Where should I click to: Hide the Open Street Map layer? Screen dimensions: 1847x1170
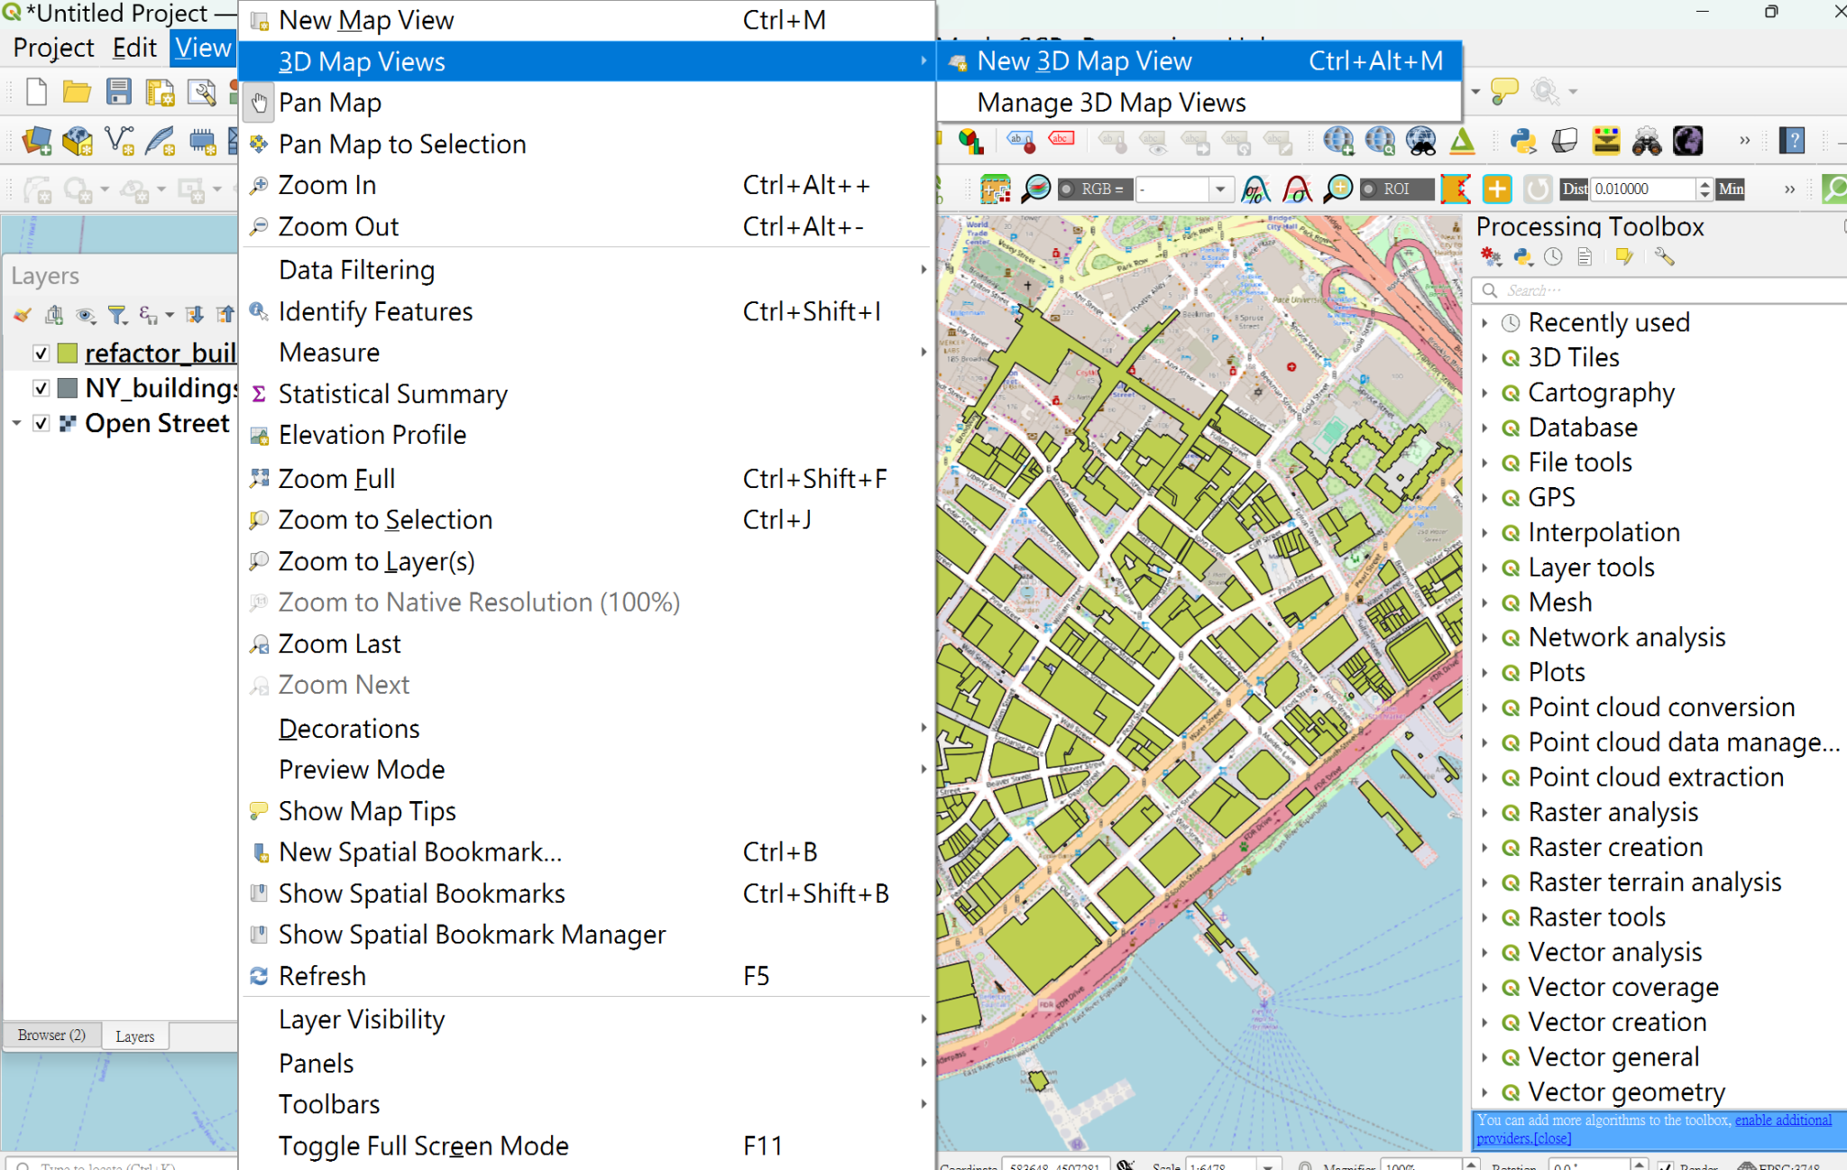click(40, 422)
